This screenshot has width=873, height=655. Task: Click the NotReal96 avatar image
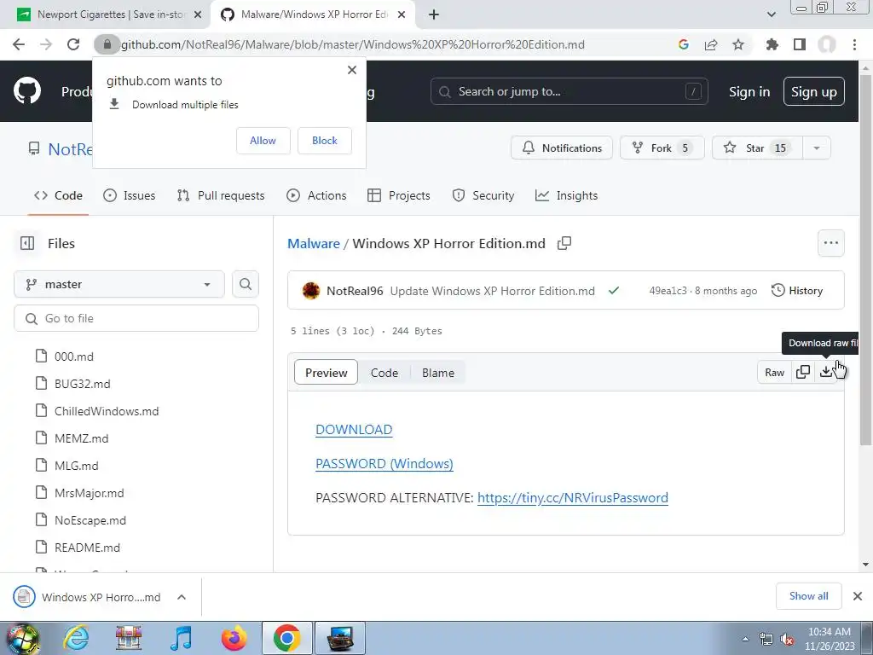(311, 291)
